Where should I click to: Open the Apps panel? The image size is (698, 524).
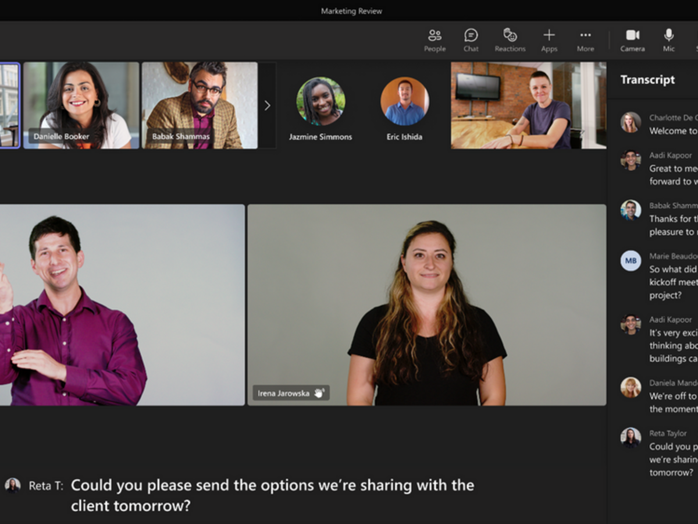(549, 40)
